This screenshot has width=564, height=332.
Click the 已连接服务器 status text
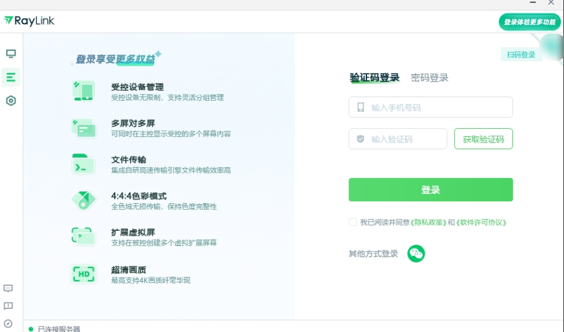(x=59, y=329)
